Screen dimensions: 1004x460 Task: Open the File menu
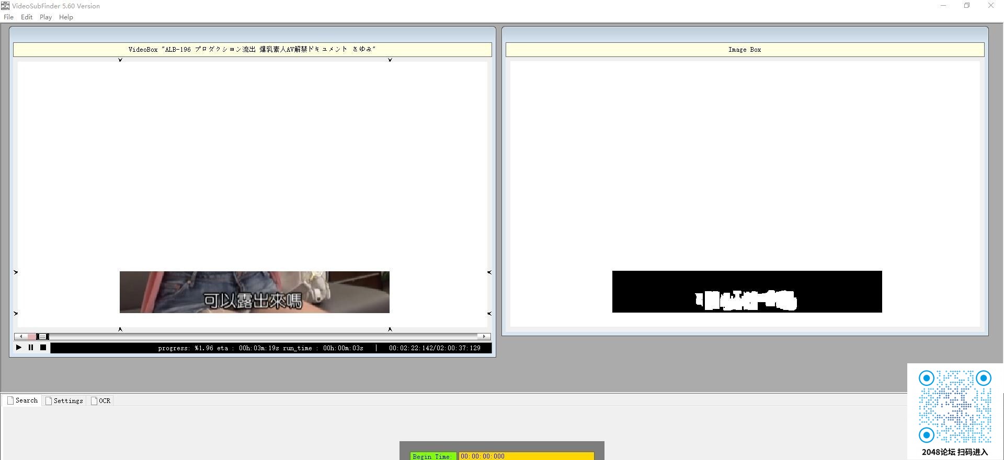[8, 17]
